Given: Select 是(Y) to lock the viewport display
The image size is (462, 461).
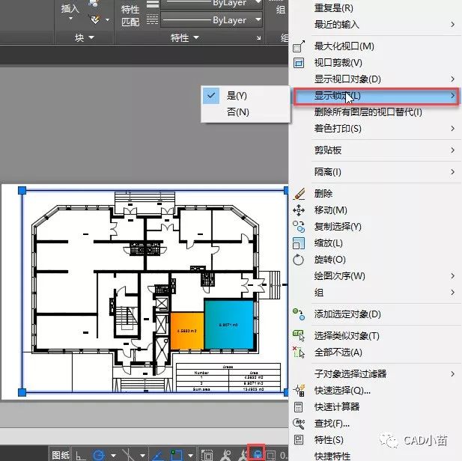Looking at the screenshot, I should tap(237, 96).
